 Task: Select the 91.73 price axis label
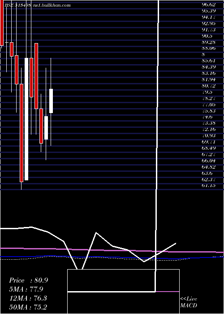209,30
